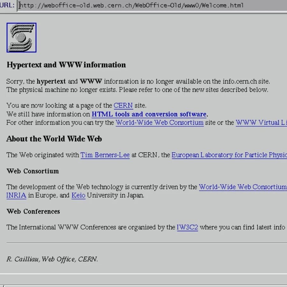Follow the World-Wide Web Consortium site link
Image resolution: width=287 pixels, height=287 pixels.
(x=160, y=123)
